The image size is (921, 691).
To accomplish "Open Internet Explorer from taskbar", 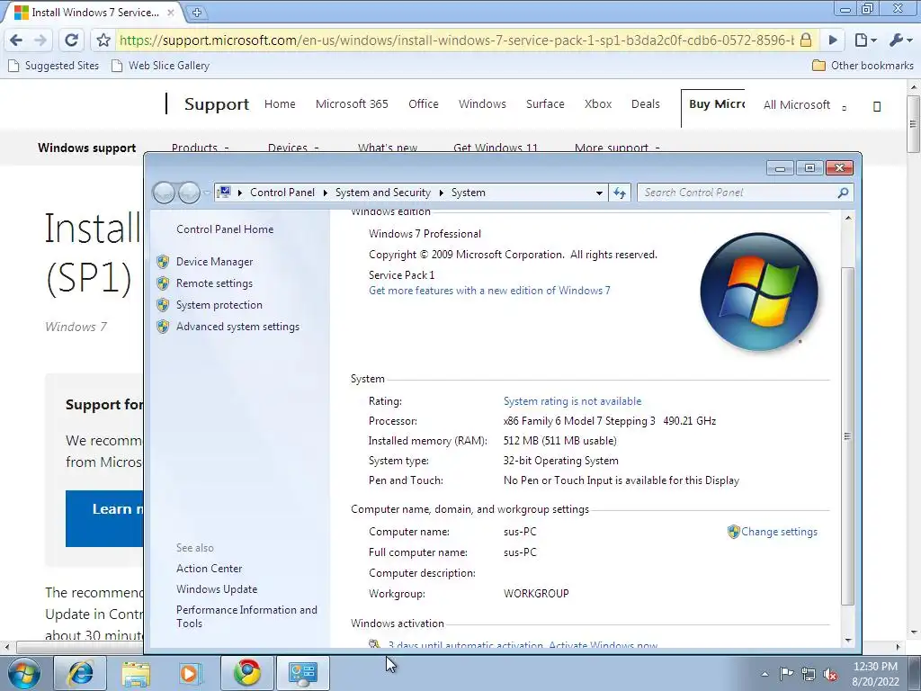I will pos(80,673).
